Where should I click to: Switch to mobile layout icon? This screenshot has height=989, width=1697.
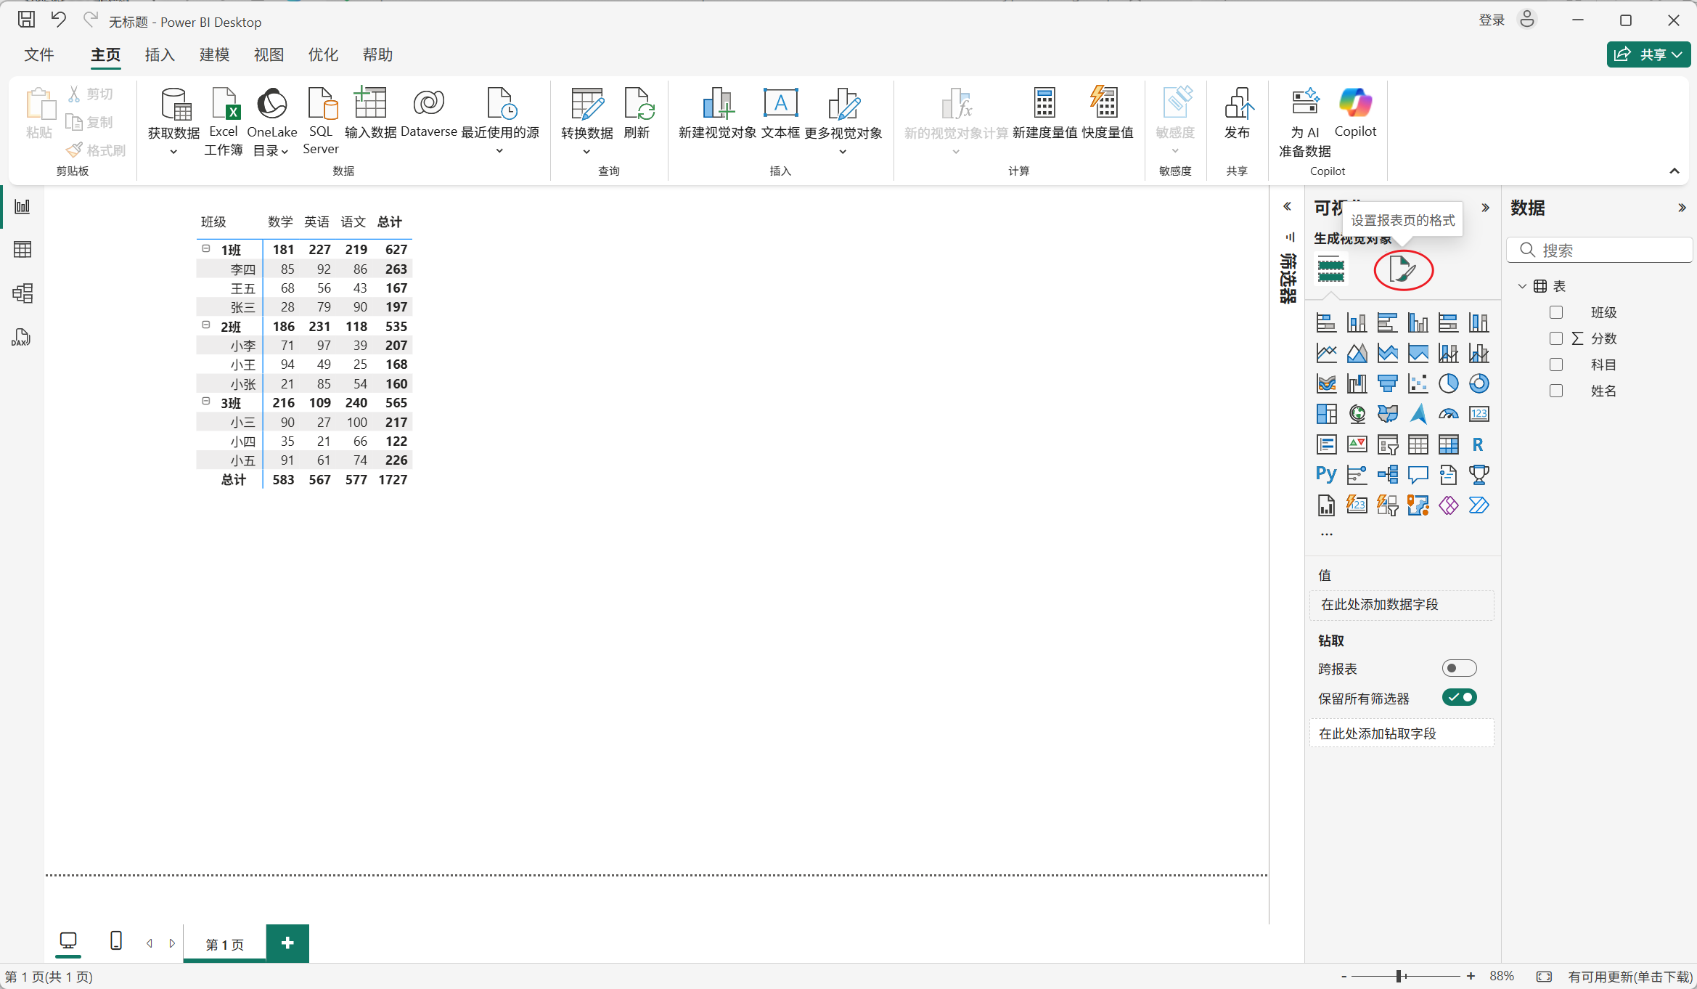point(115,941)
